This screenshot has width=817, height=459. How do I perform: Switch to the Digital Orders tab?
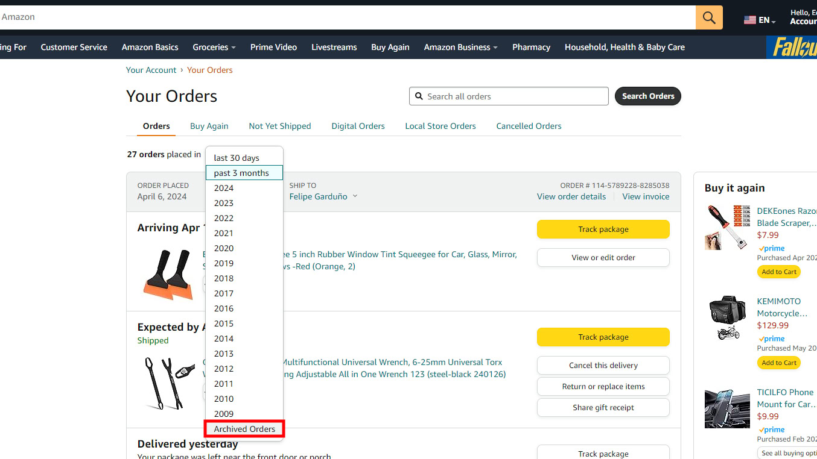point(358,126)
